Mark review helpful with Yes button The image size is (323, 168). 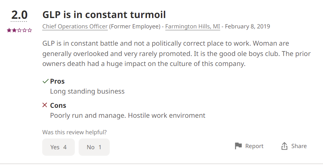58,147
